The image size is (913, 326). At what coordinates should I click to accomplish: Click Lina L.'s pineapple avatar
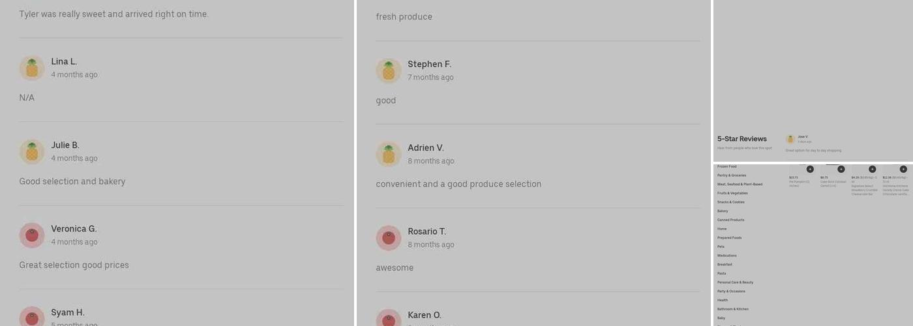pyautogui.click(x=32, y=68)
